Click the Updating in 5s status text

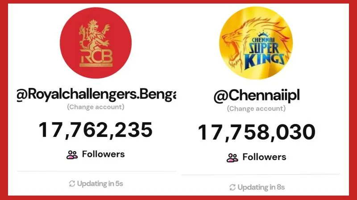pyautogui.click(x=100, y=184)
